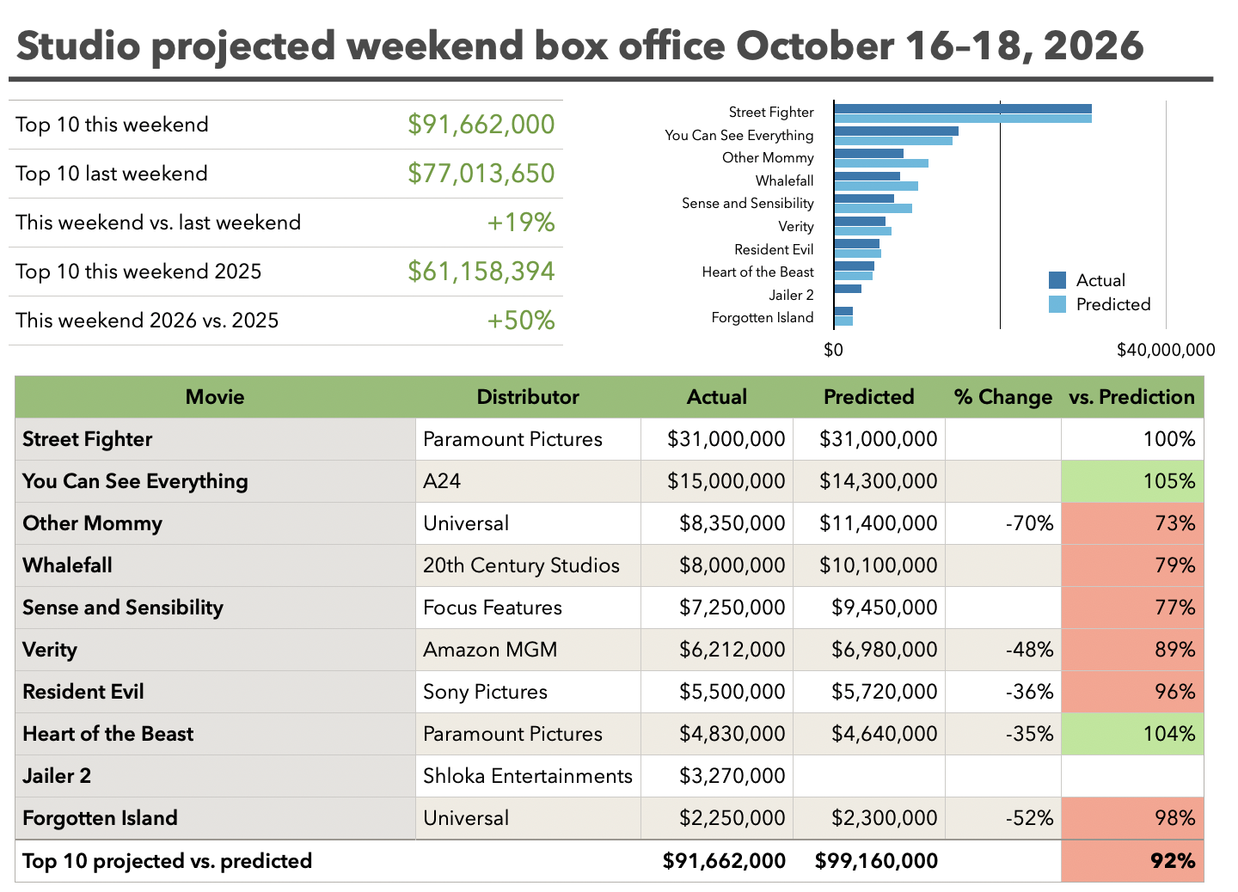The height and width of the screenshot is (892, 1238).
Task: Select the A24 distributor cell
Action: pyautogui.click(x=529, y=481)
